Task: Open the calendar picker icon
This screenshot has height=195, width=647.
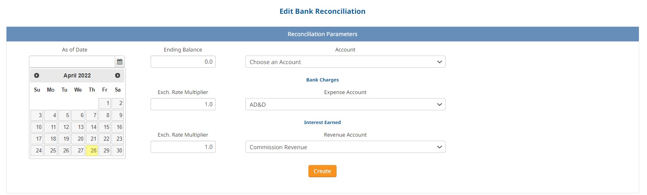Action: coord(120,62)
